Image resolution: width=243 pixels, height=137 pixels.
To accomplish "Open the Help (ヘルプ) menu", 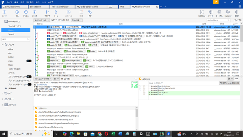I will (50, 2).
